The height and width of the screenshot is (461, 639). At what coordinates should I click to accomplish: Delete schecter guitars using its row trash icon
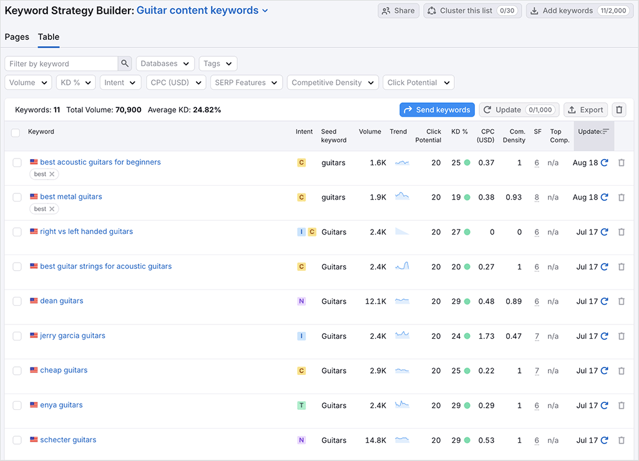(x=622, y=440)
